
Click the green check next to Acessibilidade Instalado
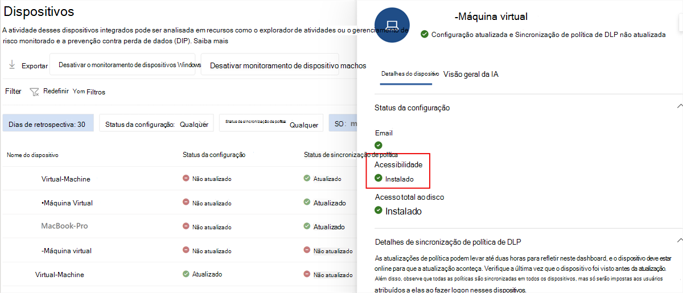click(378, 178)
